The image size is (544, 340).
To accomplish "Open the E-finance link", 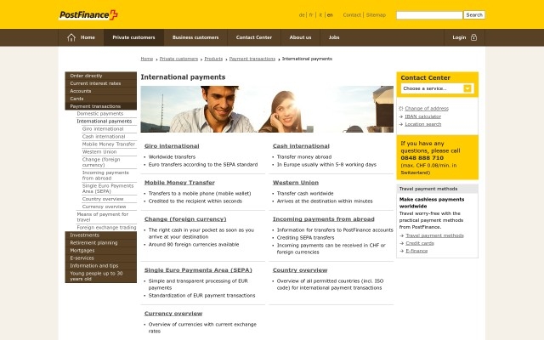I will 416,251.
